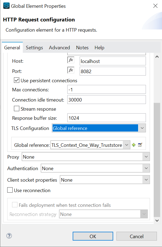The image size is (162, 247).
Task: Click the fx expression icon beside Host
Action: coord(71,60)
